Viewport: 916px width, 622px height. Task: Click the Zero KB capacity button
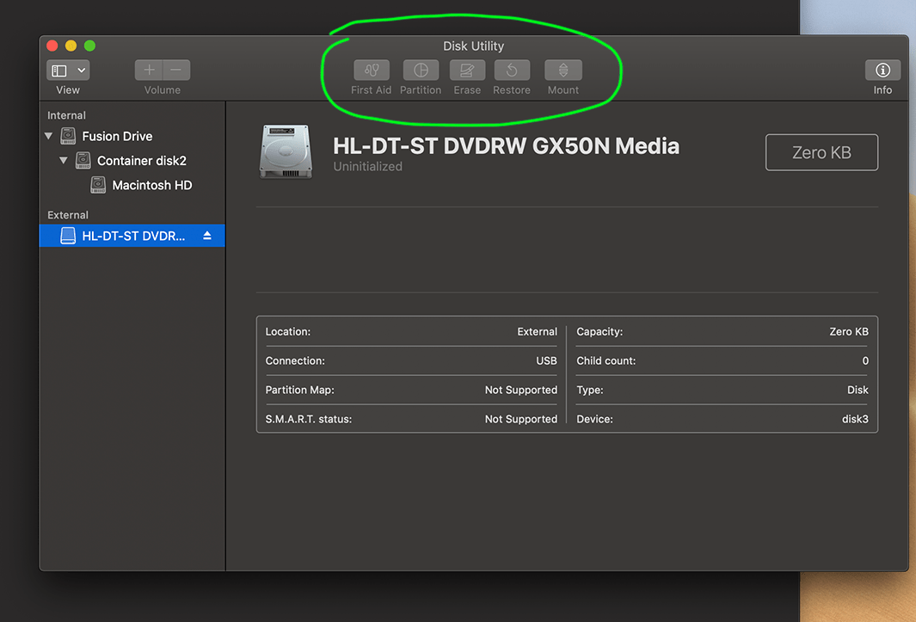(x=821, y=151)
